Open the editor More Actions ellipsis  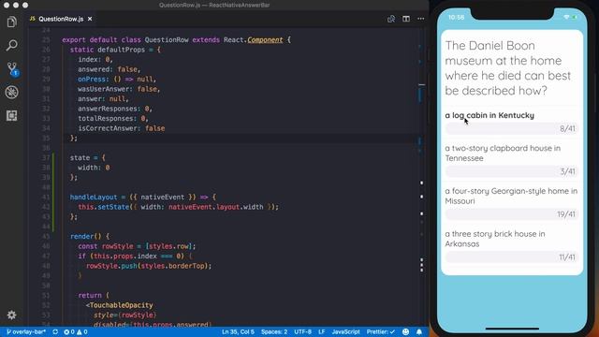point(420,19)
